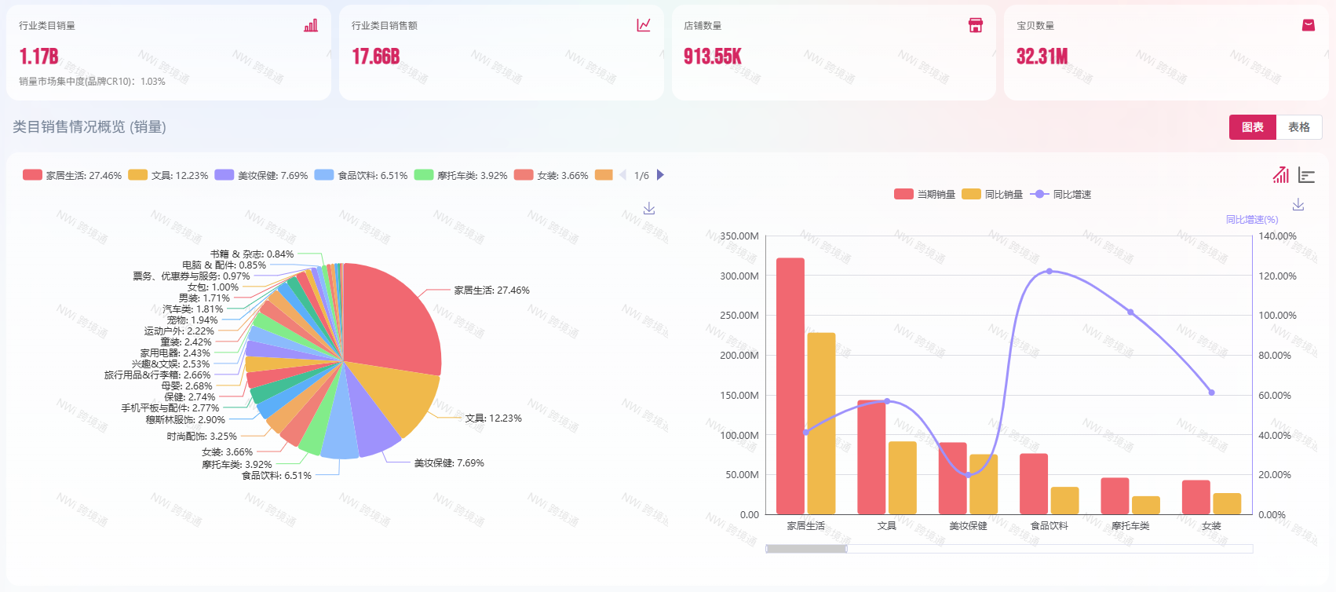Hide 文具 category in pie legend

tap(168, 176)
